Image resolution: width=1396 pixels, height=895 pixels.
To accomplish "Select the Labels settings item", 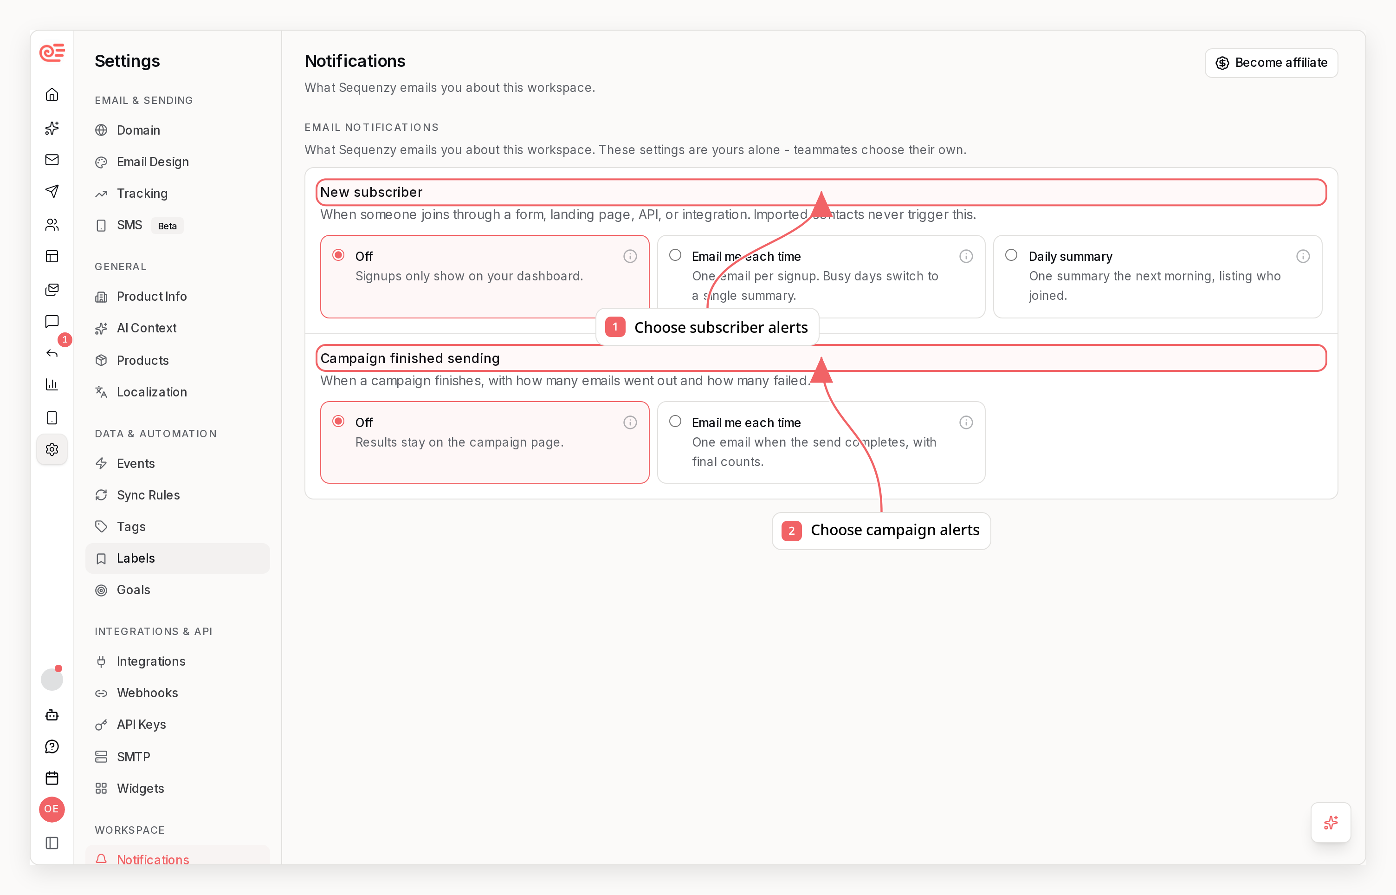I will coord(177,558).
